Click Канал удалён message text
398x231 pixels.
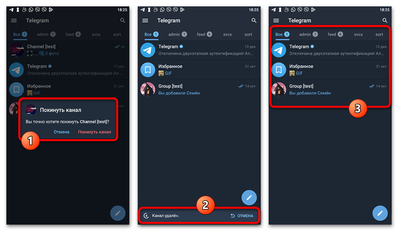pos(166,216)
